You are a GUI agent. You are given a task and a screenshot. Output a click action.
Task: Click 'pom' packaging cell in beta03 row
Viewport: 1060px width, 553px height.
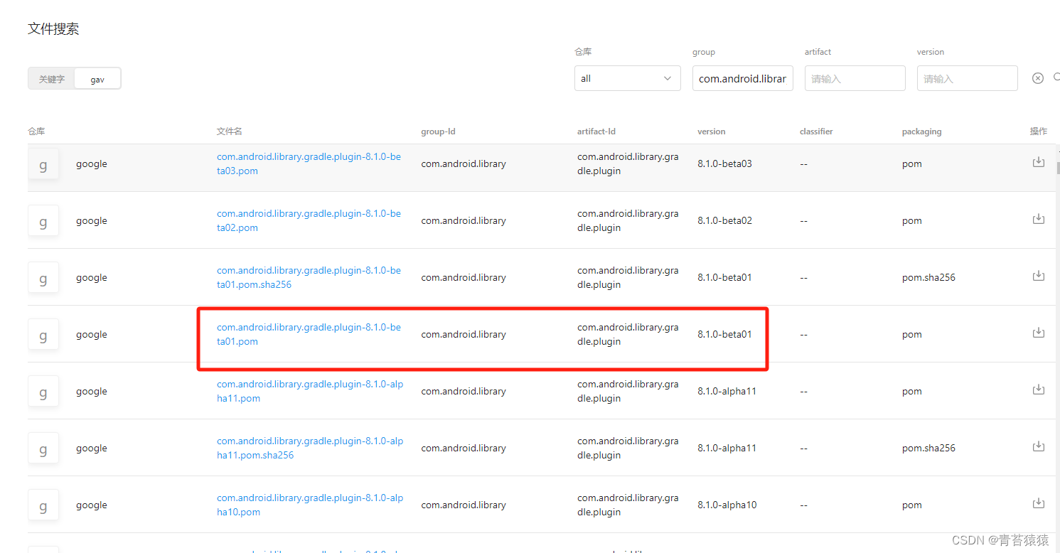[x=912, y=163]
